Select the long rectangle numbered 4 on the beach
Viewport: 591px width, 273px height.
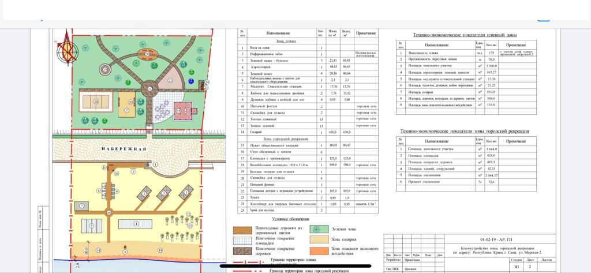pyautogui.click(x=137, y=224)
